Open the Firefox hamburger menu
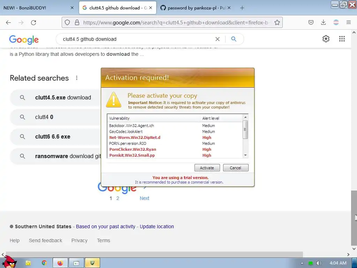357x268 pixels. click(349, 22)
